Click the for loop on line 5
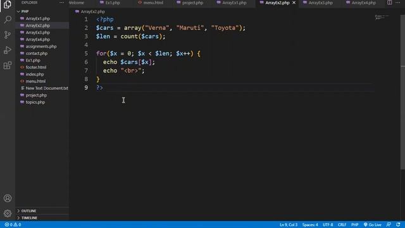 click(x=148, y=53)
